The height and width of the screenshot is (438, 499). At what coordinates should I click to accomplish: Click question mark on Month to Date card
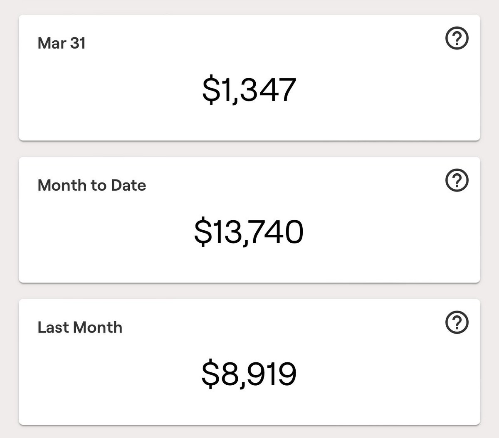(457, 180)
